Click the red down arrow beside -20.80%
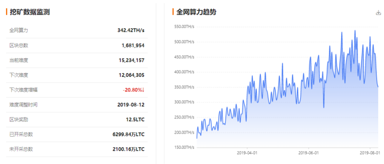384x164 pixels. pos(143,90)
